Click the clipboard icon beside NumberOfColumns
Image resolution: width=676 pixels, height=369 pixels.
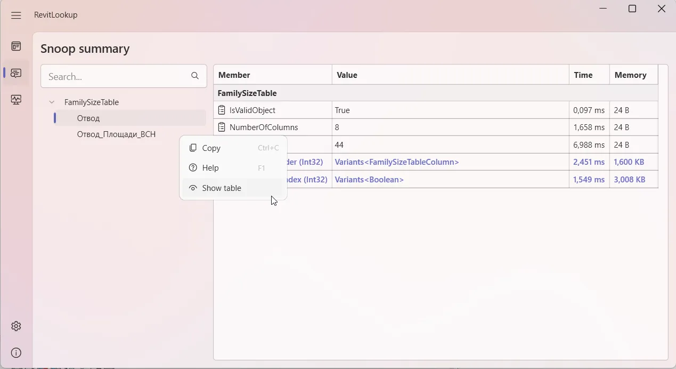coord(222,127)
